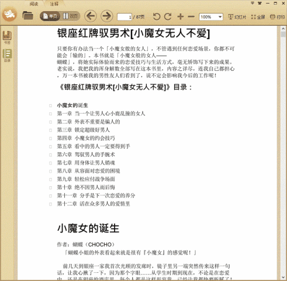Open the 100% zoom level dropdown
This screenshot has height=281, width=287.
click(x=211, y=17)
